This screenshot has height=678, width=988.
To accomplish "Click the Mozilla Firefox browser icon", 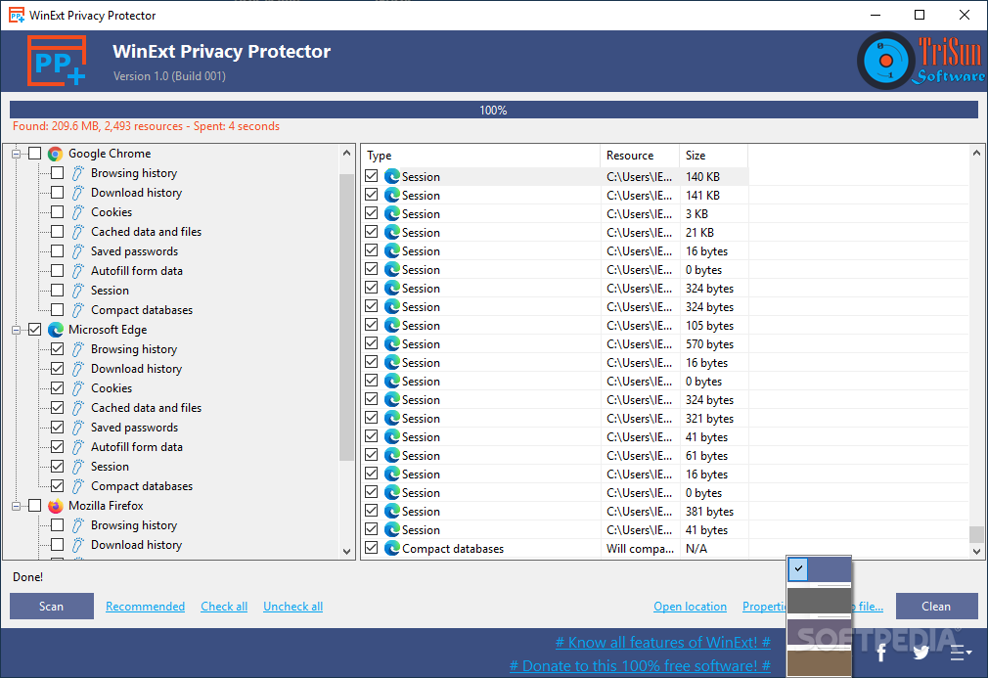I will (x=56, y=506).
